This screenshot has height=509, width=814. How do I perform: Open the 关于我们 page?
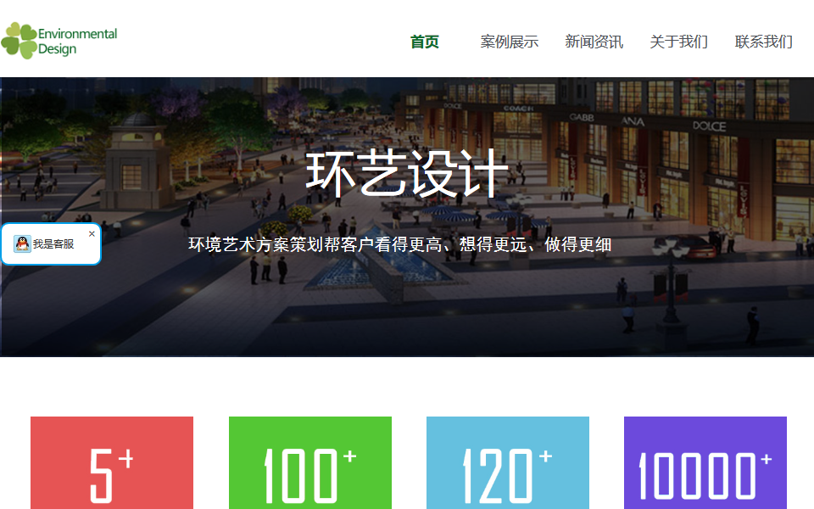pos(678,42)
